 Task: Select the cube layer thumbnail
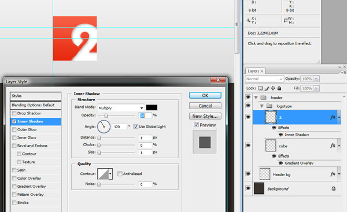pos(271,146)
